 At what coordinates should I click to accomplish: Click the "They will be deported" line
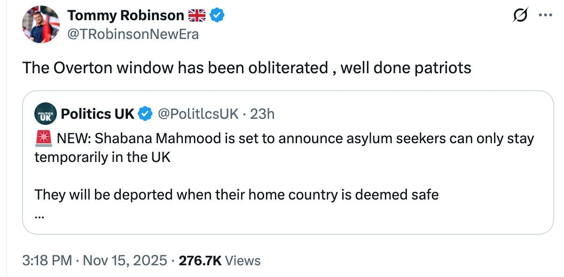236,194
